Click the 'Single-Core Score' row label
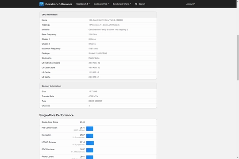 click(x=50, y=122)
